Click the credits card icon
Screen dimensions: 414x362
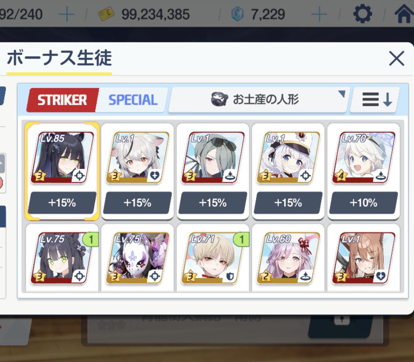click(x=106, y=14)
